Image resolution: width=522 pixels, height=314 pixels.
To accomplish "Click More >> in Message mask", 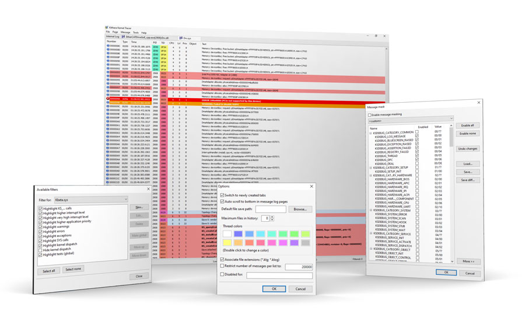I will (x=468, y=261).
